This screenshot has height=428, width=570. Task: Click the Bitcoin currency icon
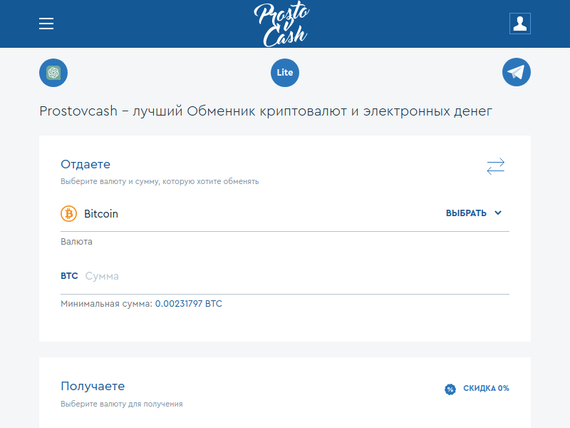point(68,213)
